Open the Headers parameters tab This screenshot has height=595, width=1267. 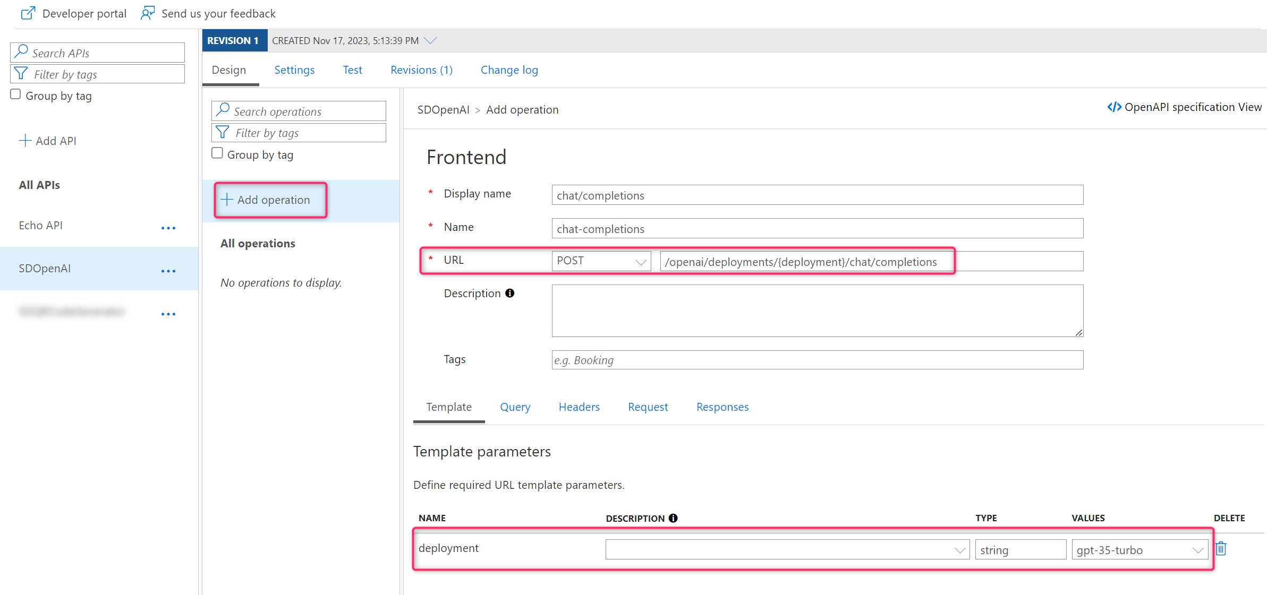(x=579, y=407)
